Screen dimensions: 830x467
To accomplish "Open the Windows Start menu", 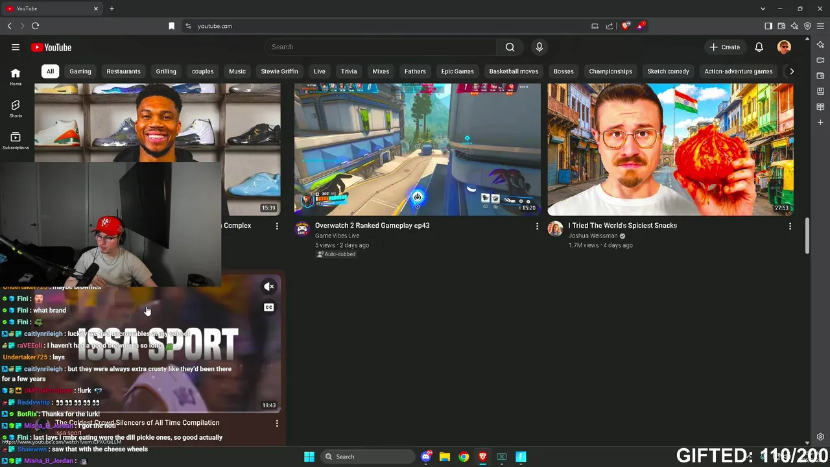I will (x=309, y=457).
